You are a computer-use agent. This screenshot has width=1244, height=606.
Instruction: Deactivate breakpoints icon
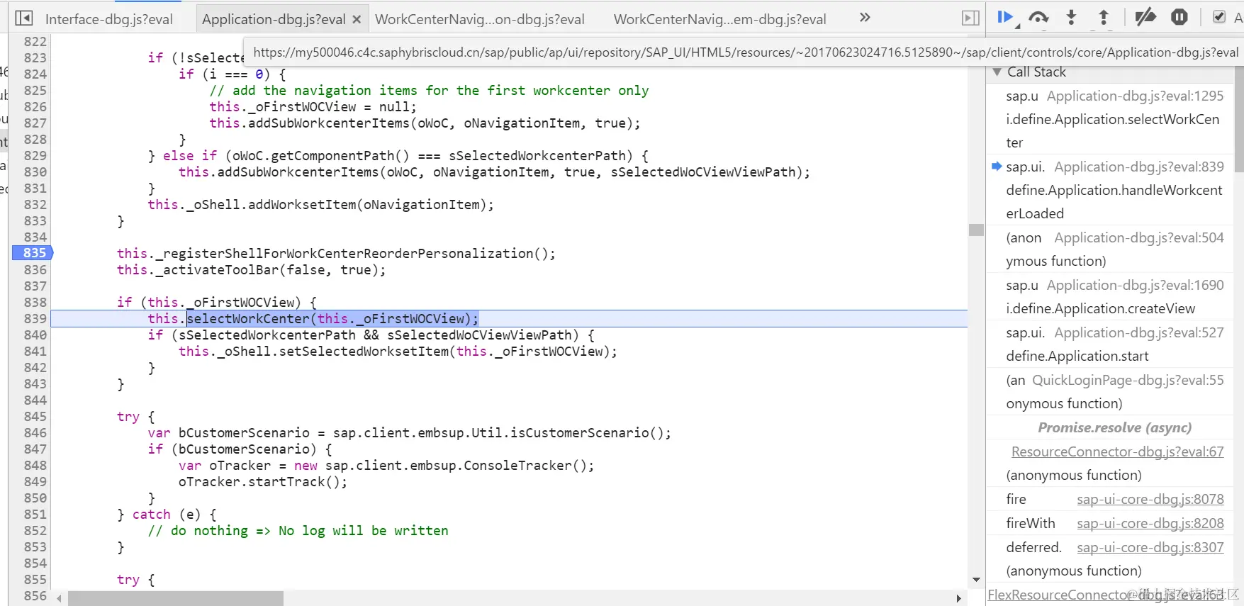coord(1145,18)
